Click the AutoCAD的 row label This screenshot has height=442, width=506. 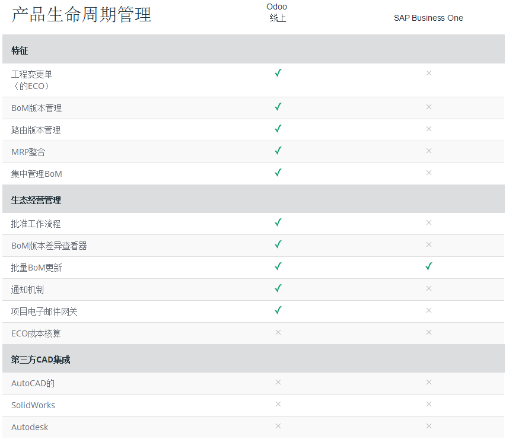point(33,384)
